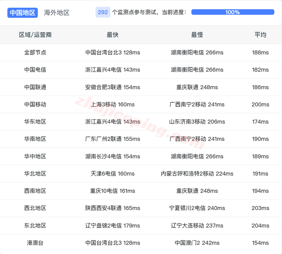
Task: Click the 186ms average value
Action: coord(260,87)
